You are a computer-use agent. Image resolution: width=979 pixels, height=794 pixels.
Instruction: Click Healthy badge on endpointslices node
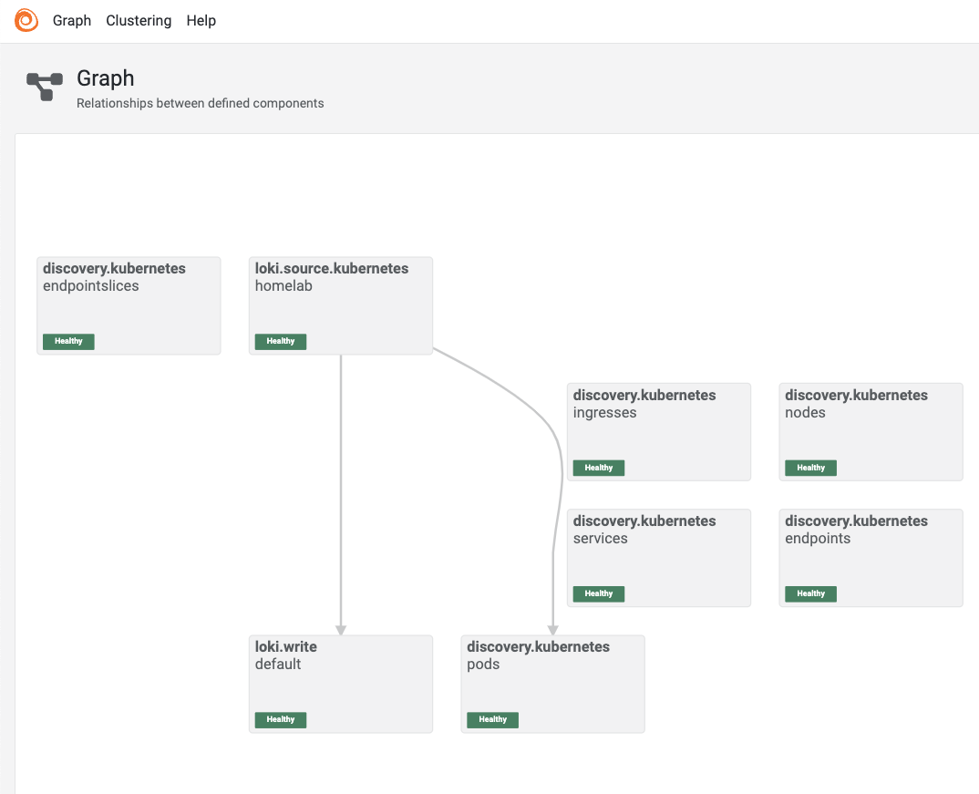68,341
